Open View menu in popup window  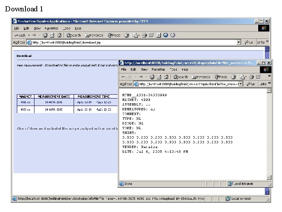point(144,69)
